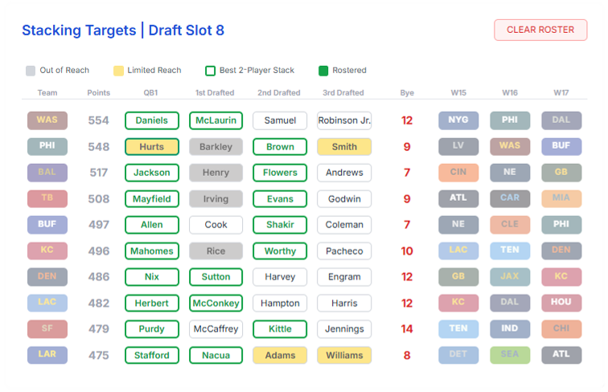Screen dimensions: 608x392
Task: Select the BAL team badge
Action: [x=47, y=173]
